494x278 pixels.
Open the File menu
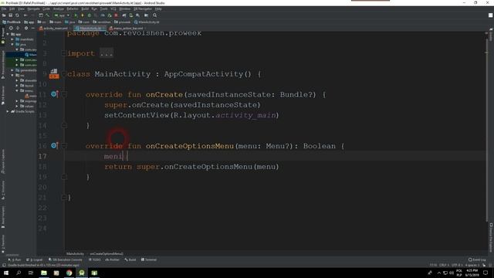tap(4, 8)
